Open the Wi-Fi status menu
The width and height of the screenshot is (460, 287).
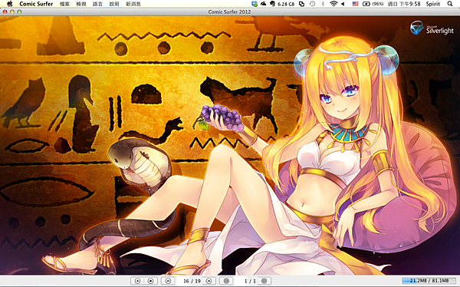click(333, 4)
